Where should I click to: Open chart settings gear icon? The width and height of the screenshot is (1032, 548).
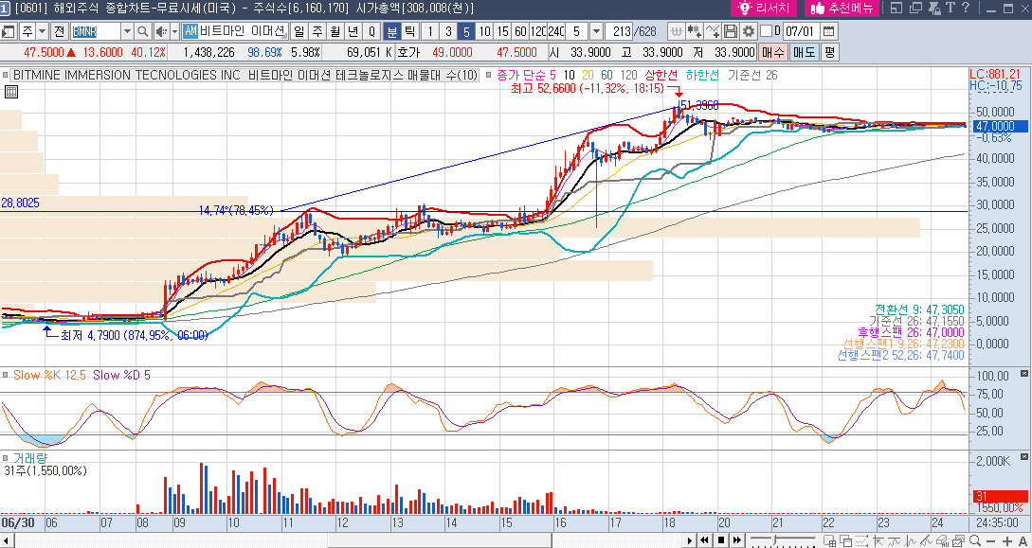point(748,31)
